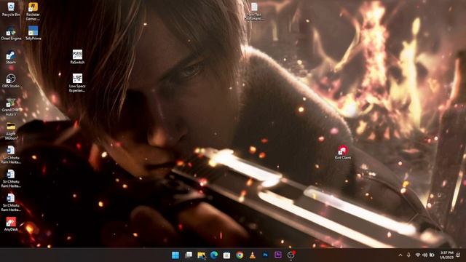Select the TallyPrime desktop shortcut
This screenshot has height=262, width=466.
click(x=33, y=33)
